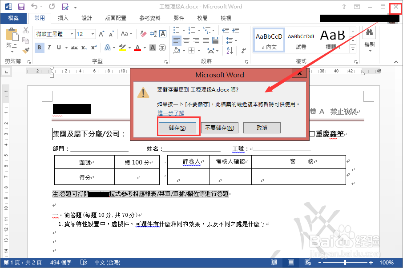Click the Copy icon in clipboard group
The height and width of the screenshot is (268, 403).
pyautogui.click(x=25, y=40)
